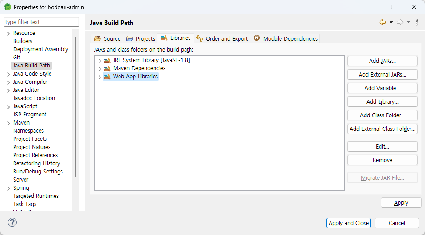Viewport: 425px width, 235px height.
Task: Click the Web App Libraries icon
Action: point(107,77)
